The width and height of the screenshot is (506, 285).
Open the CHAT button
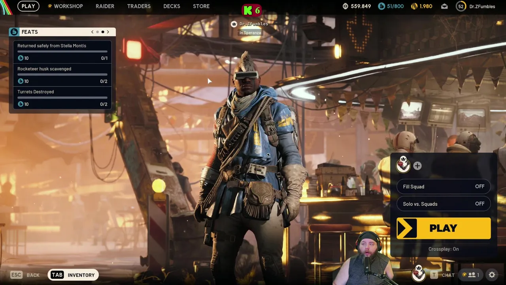448,275
